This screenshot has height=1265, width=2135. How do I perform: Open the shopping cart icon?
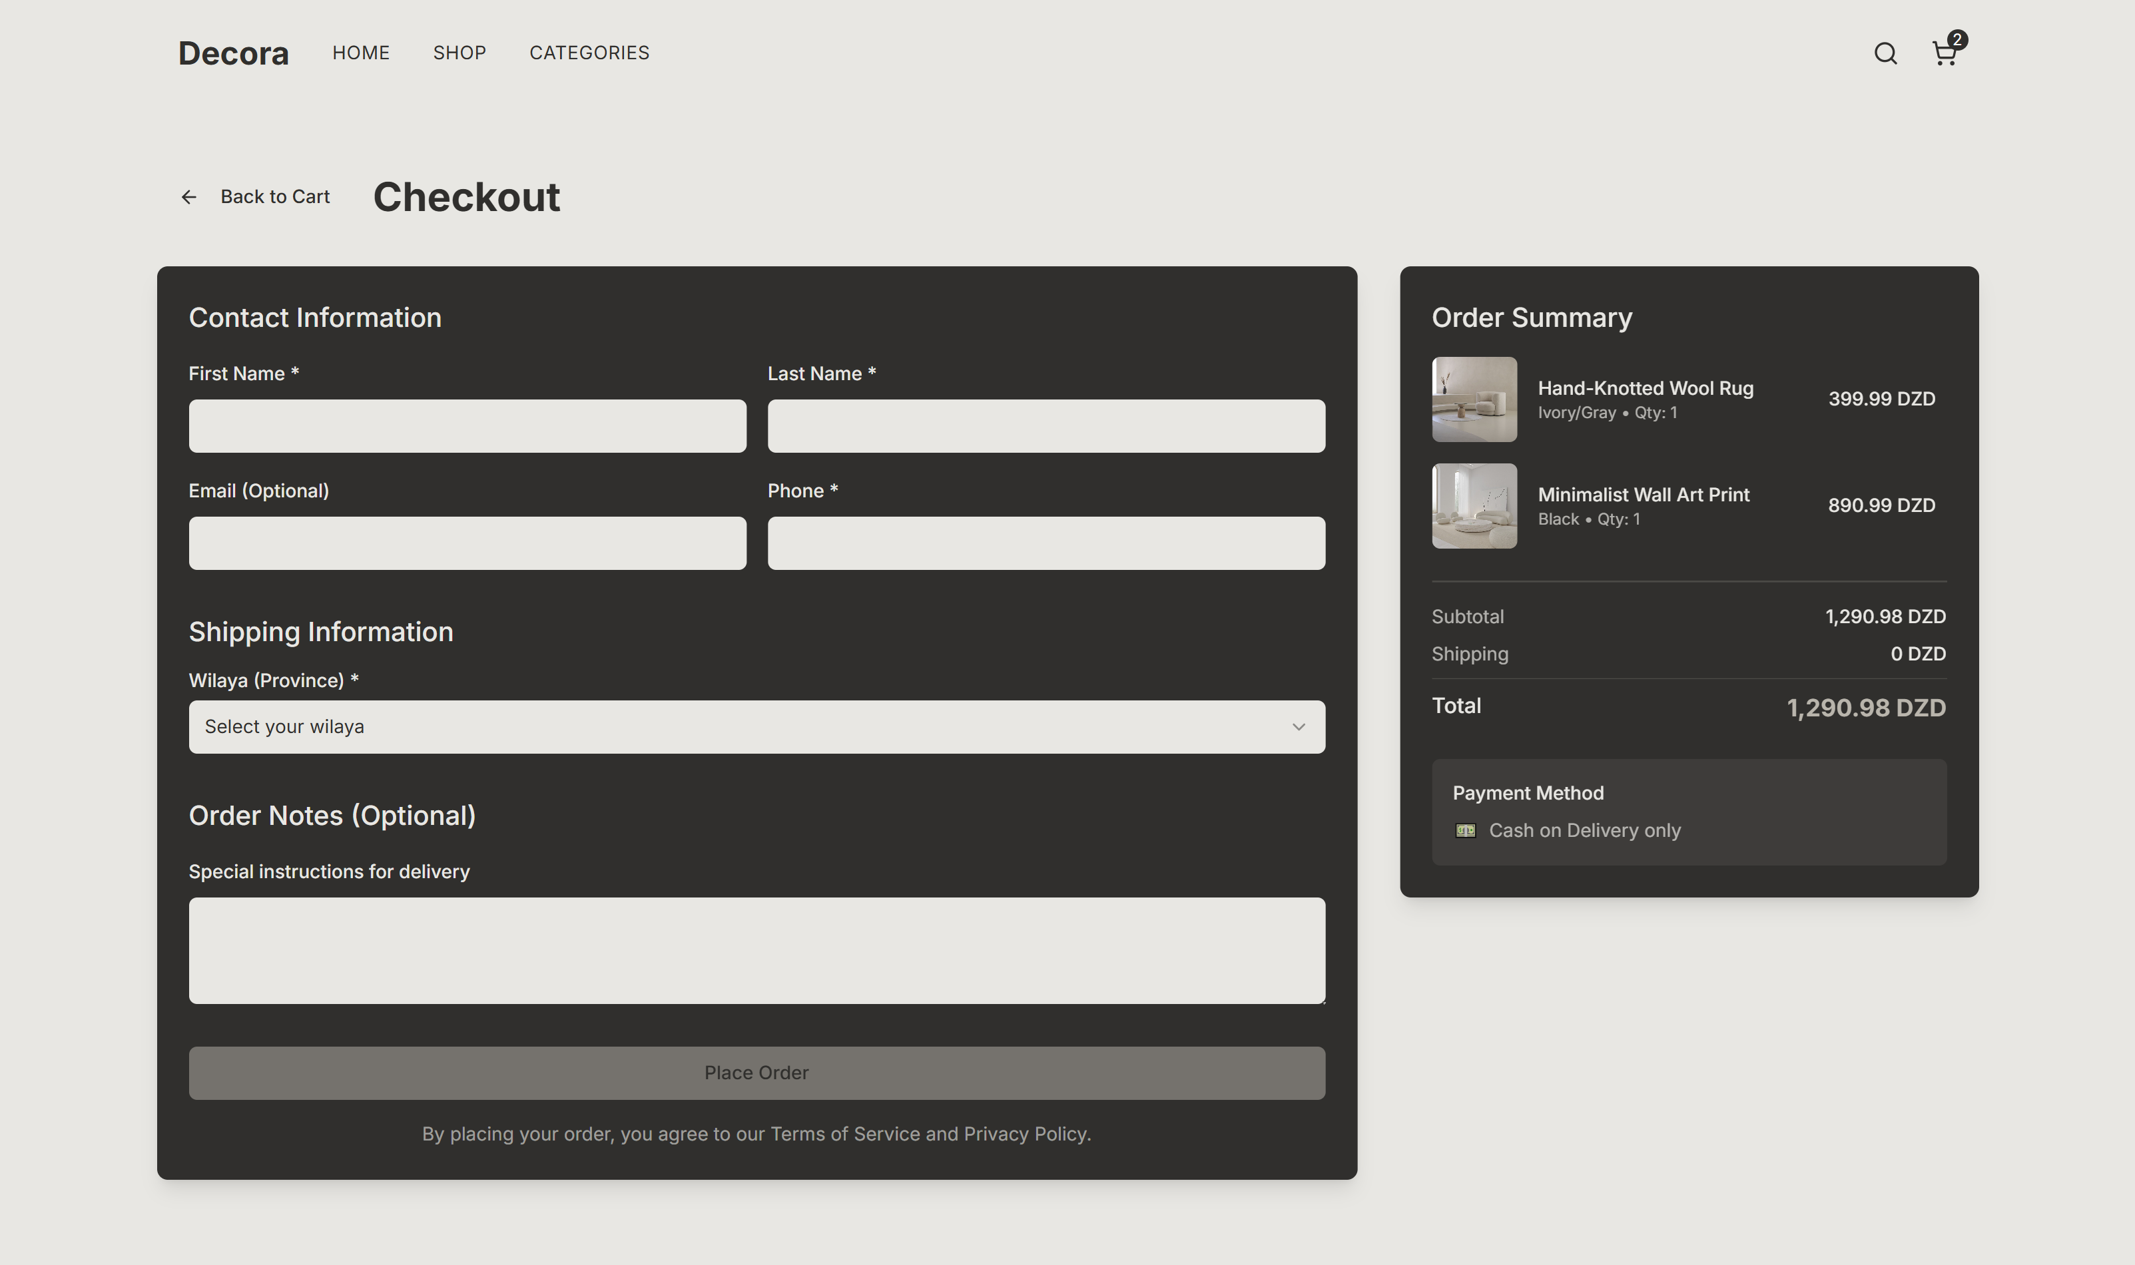[x=1944, y=54]
